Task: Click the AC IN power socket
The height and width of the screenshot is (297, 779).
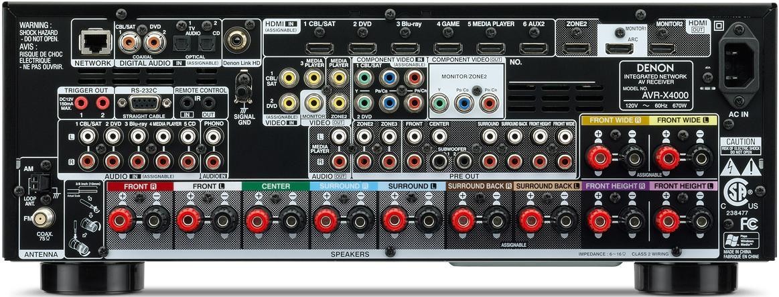Action: coord(739,64)
